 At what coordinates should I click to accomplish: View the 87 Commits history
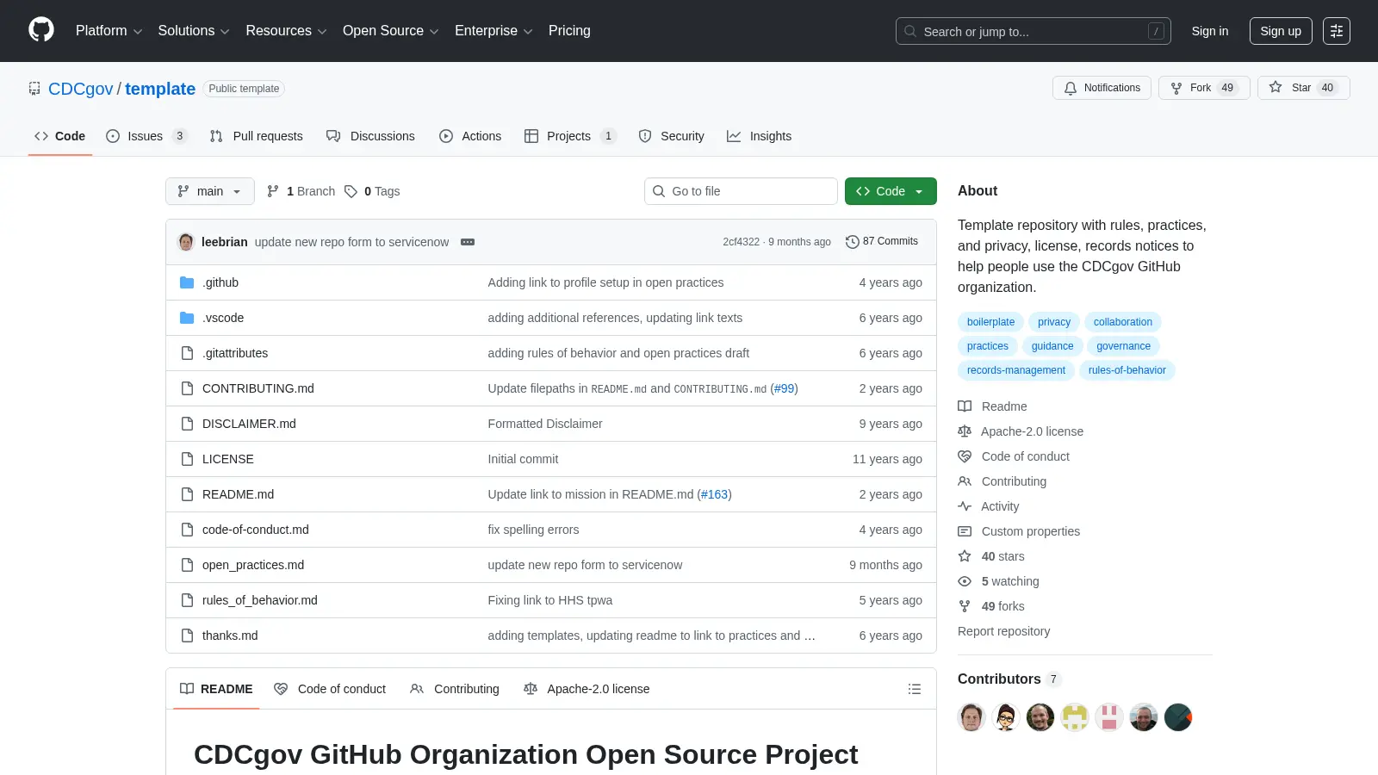[x=882, y=241]
